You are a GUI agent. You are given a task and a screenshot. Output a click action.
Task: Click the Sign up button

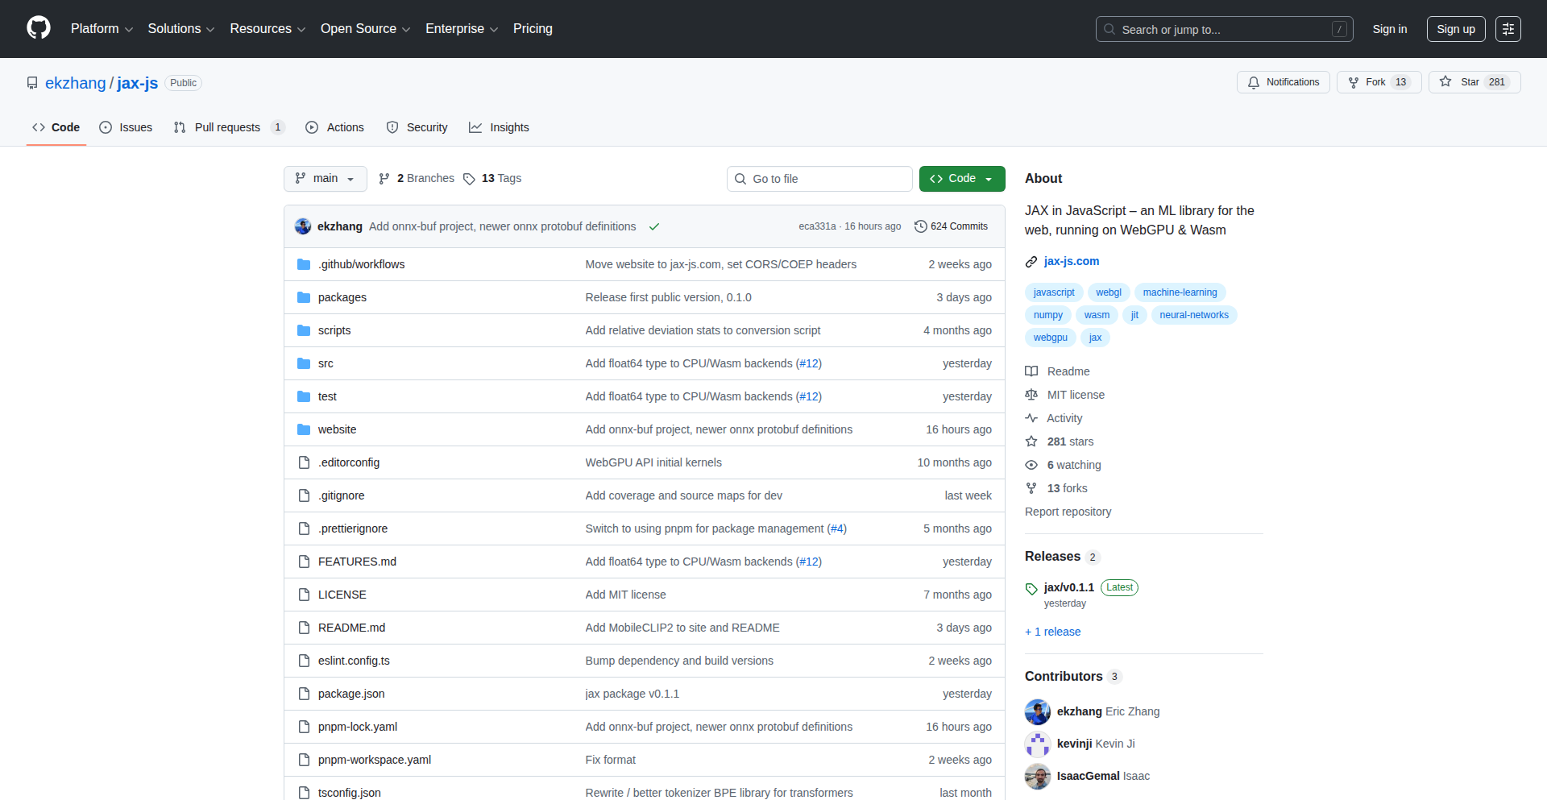pyautogui.click(x=1455, y=28)
